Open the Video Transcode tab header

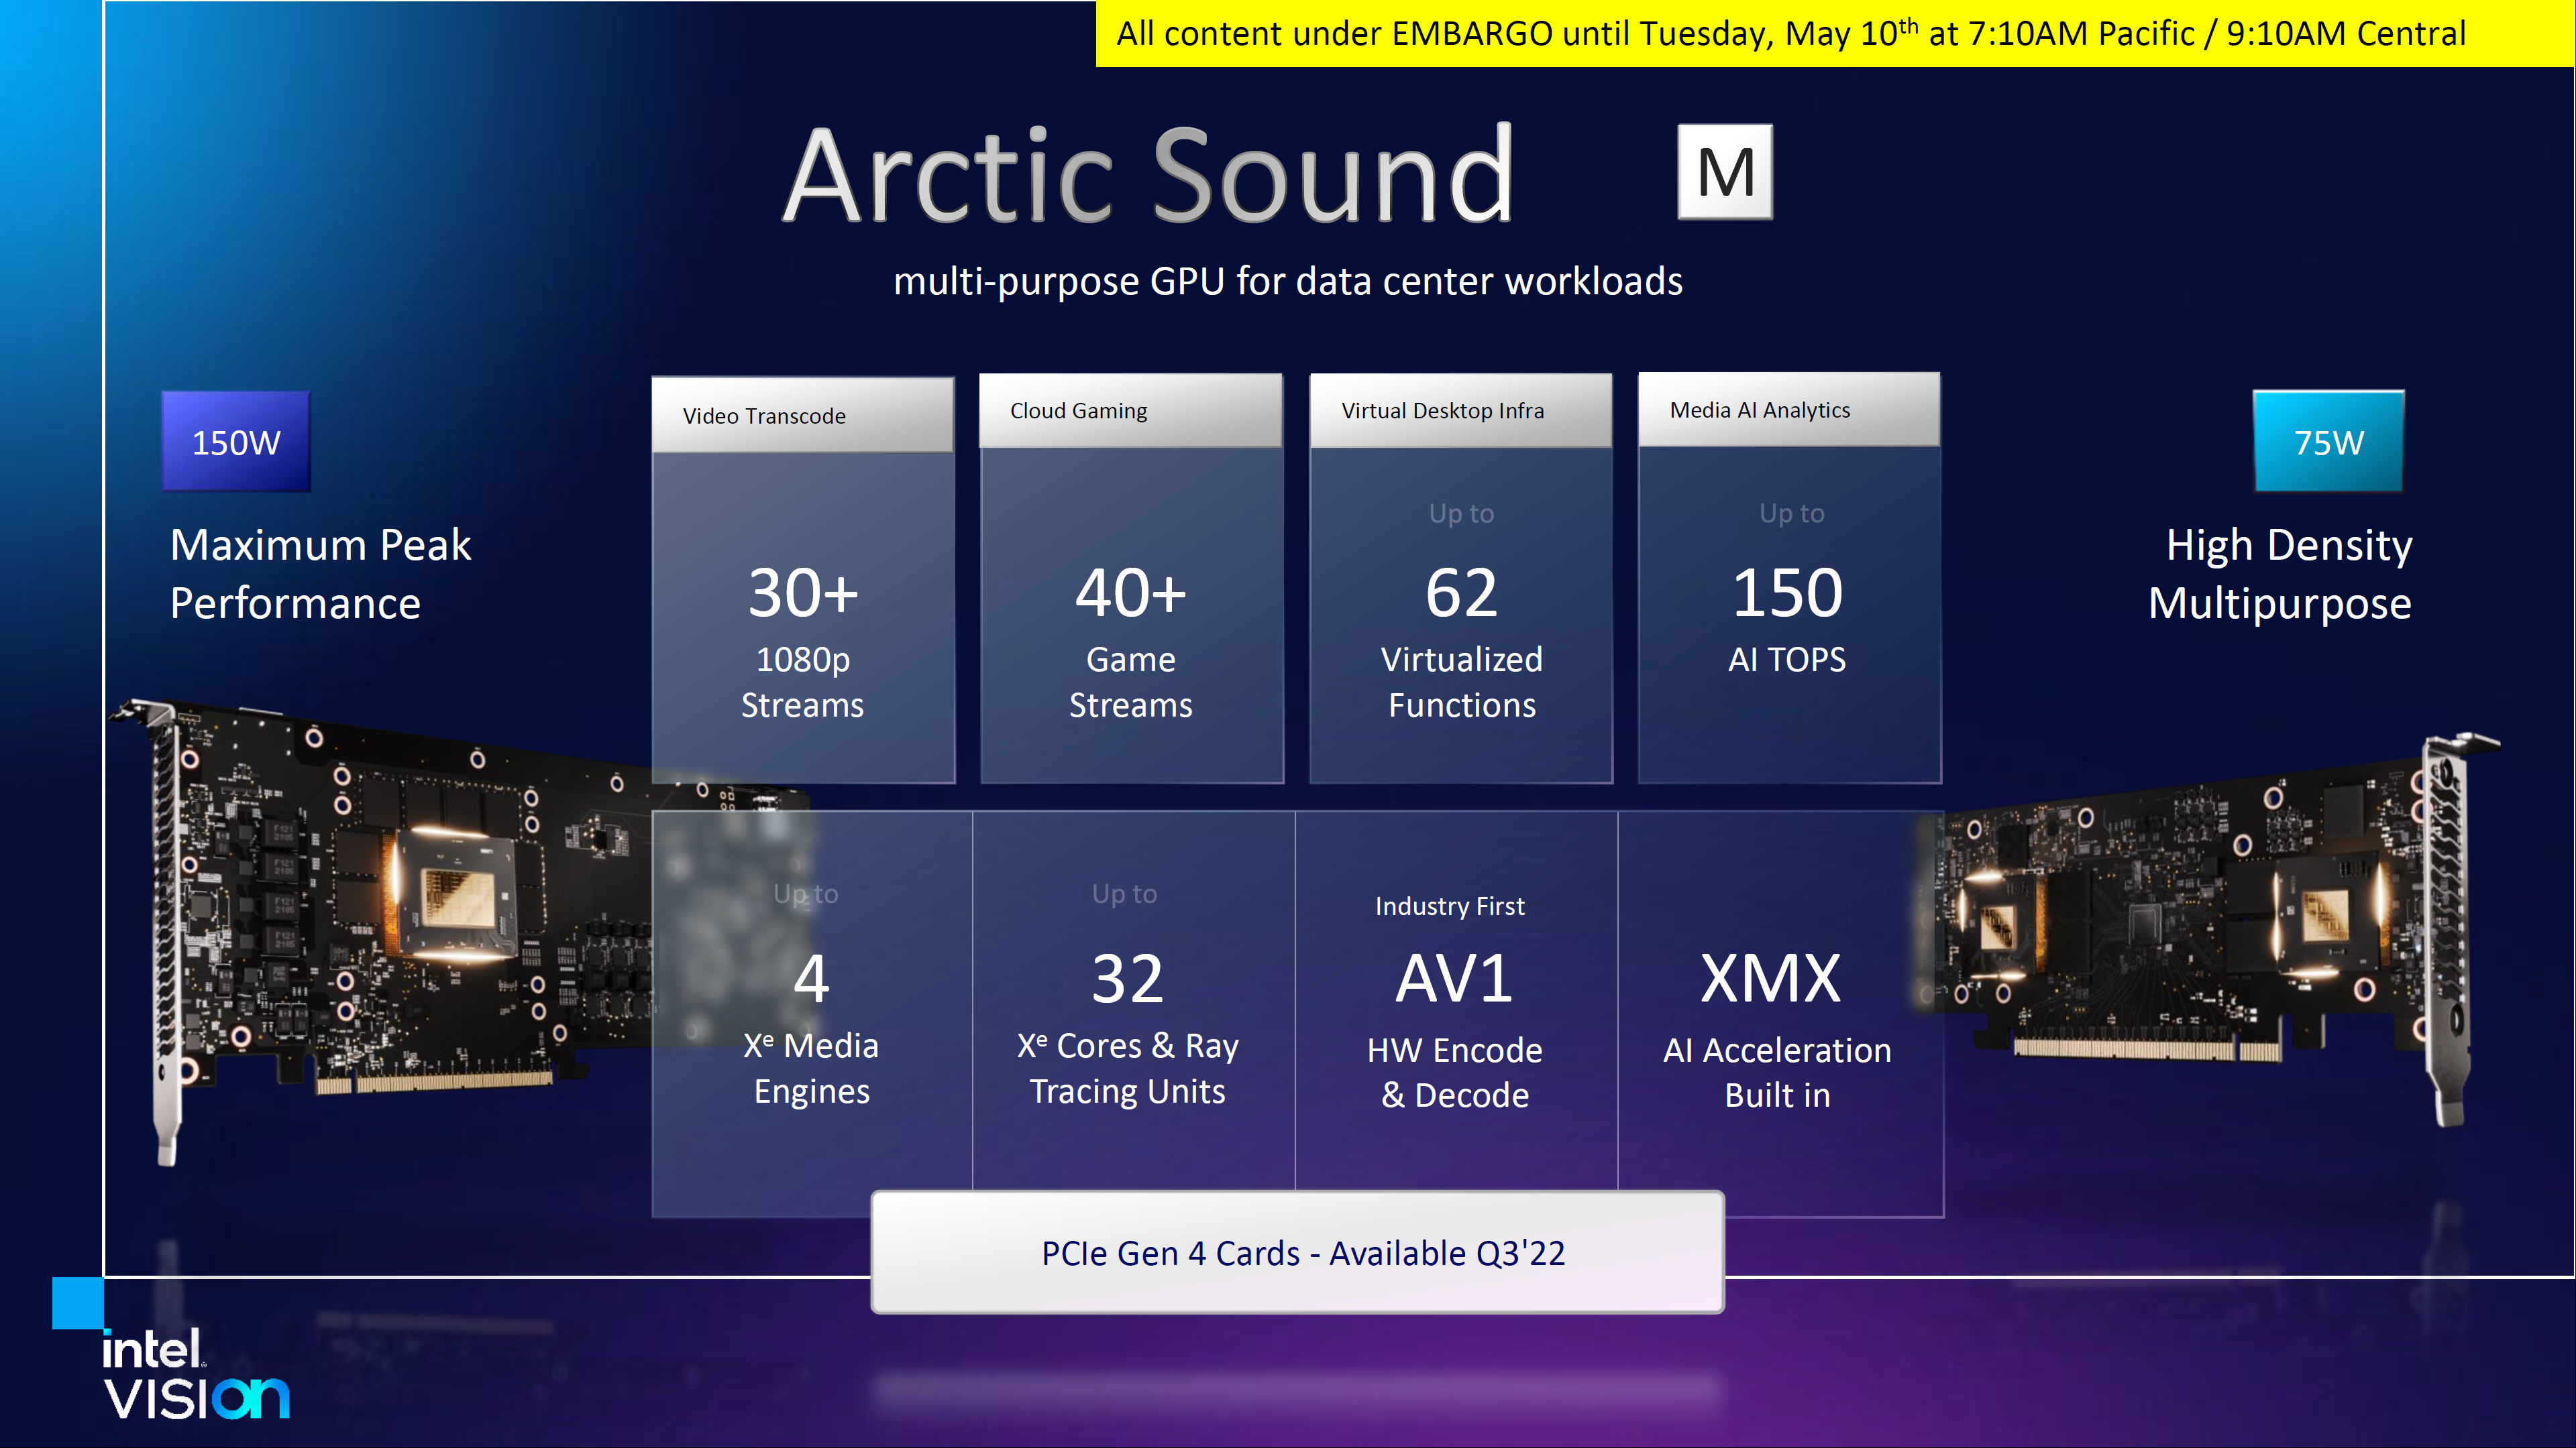click(x=802, y=415)
